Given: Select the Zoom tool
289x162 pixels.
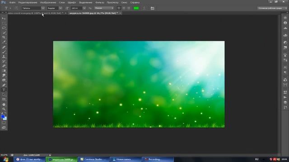Looking at the screenshot, I should (x=4, y=109).
